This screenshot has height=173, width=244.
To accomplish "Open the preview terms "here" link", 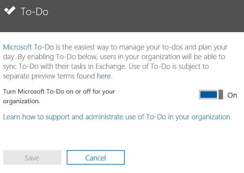I will click(x=104, y=76).
